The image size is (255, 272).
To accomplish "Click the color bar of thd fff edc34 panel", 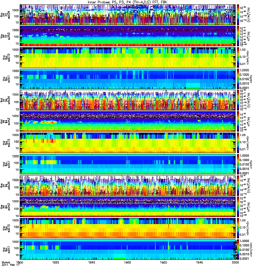I will pyautogui.click(x=238, y=100).
